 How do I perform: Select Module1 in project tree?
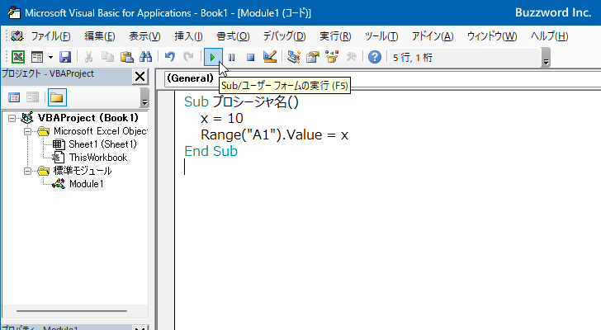pyautogui.click(x=86, y=184)
